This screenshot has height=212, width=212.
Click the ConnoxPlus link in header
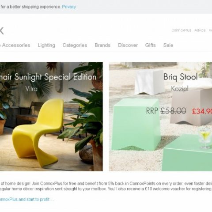pyautogui.click(x=182, y=30)
